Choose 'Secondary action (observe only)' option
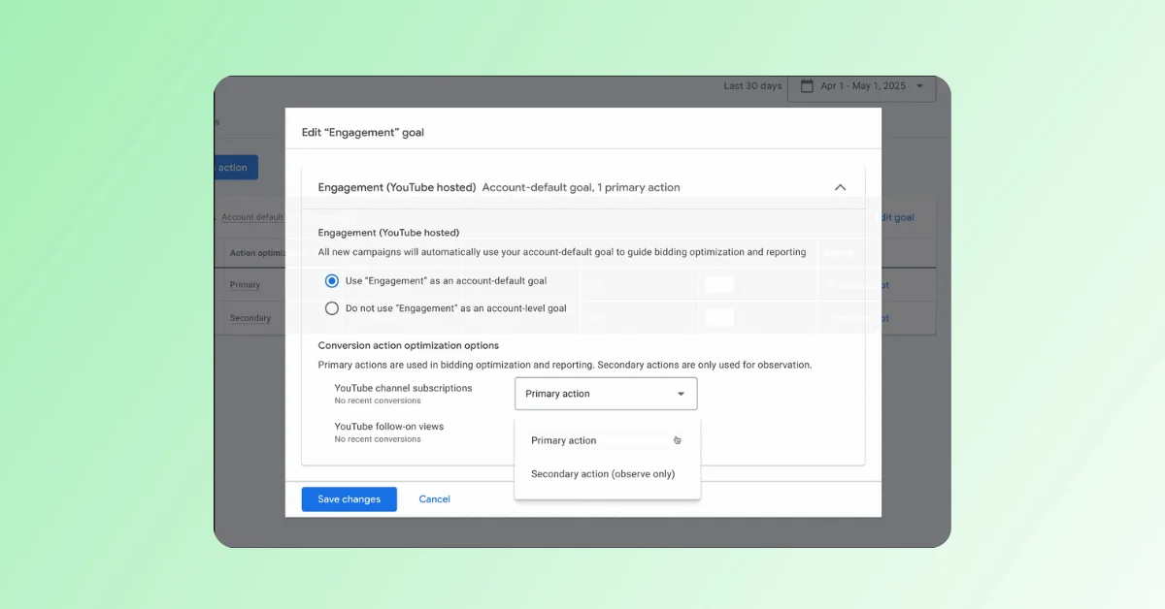The image size is (1165, 609). coord(607,474)
